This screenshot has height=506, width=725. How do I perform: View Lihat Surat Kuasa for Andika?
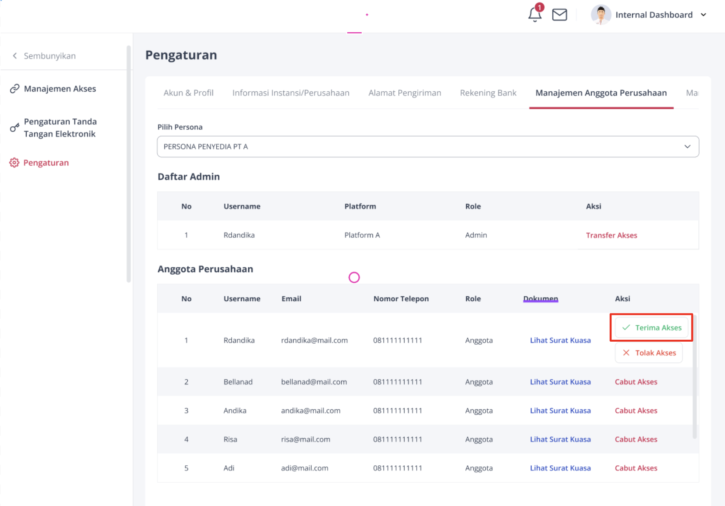pyautogui.click(x=560, y=411)
